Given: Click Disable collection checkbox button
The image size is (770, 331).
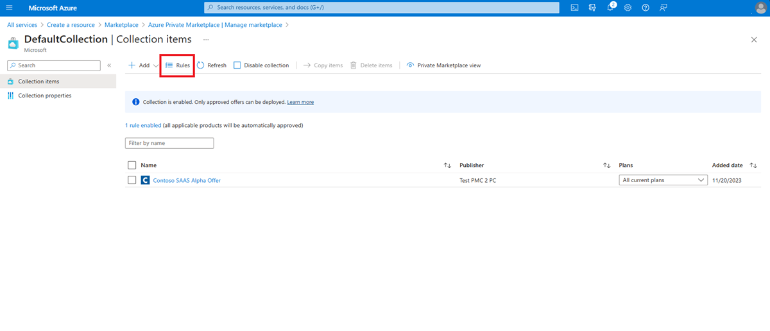Looking at the screenshot, I should (261, 65).
